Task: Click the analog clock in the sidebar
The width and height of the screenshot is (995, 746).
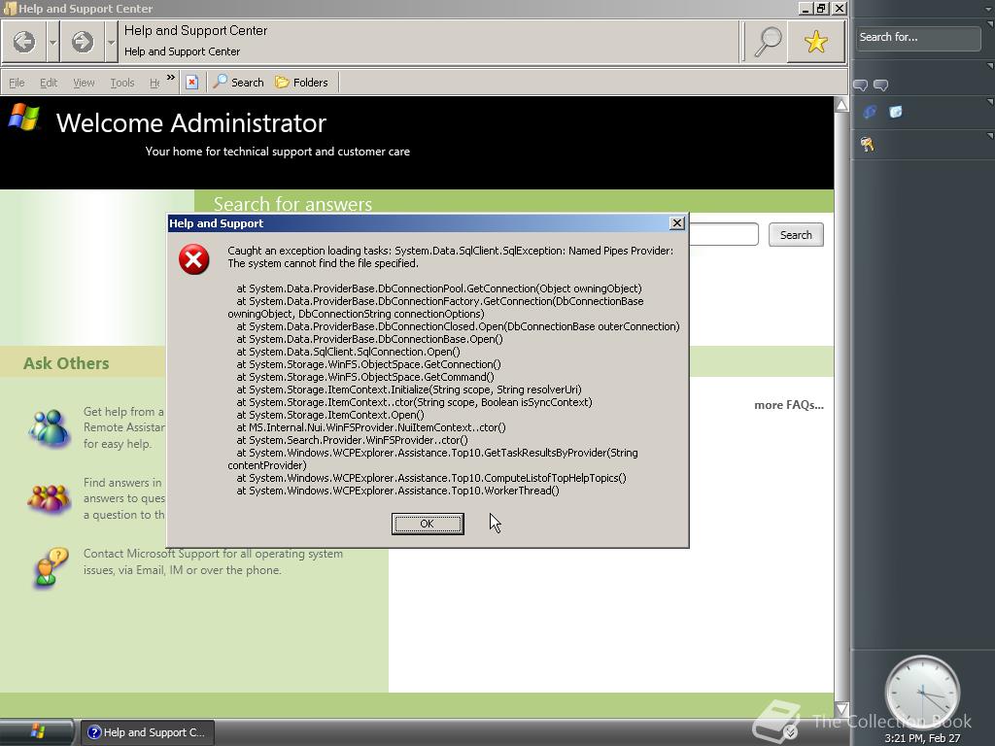Action: [922, 693]
